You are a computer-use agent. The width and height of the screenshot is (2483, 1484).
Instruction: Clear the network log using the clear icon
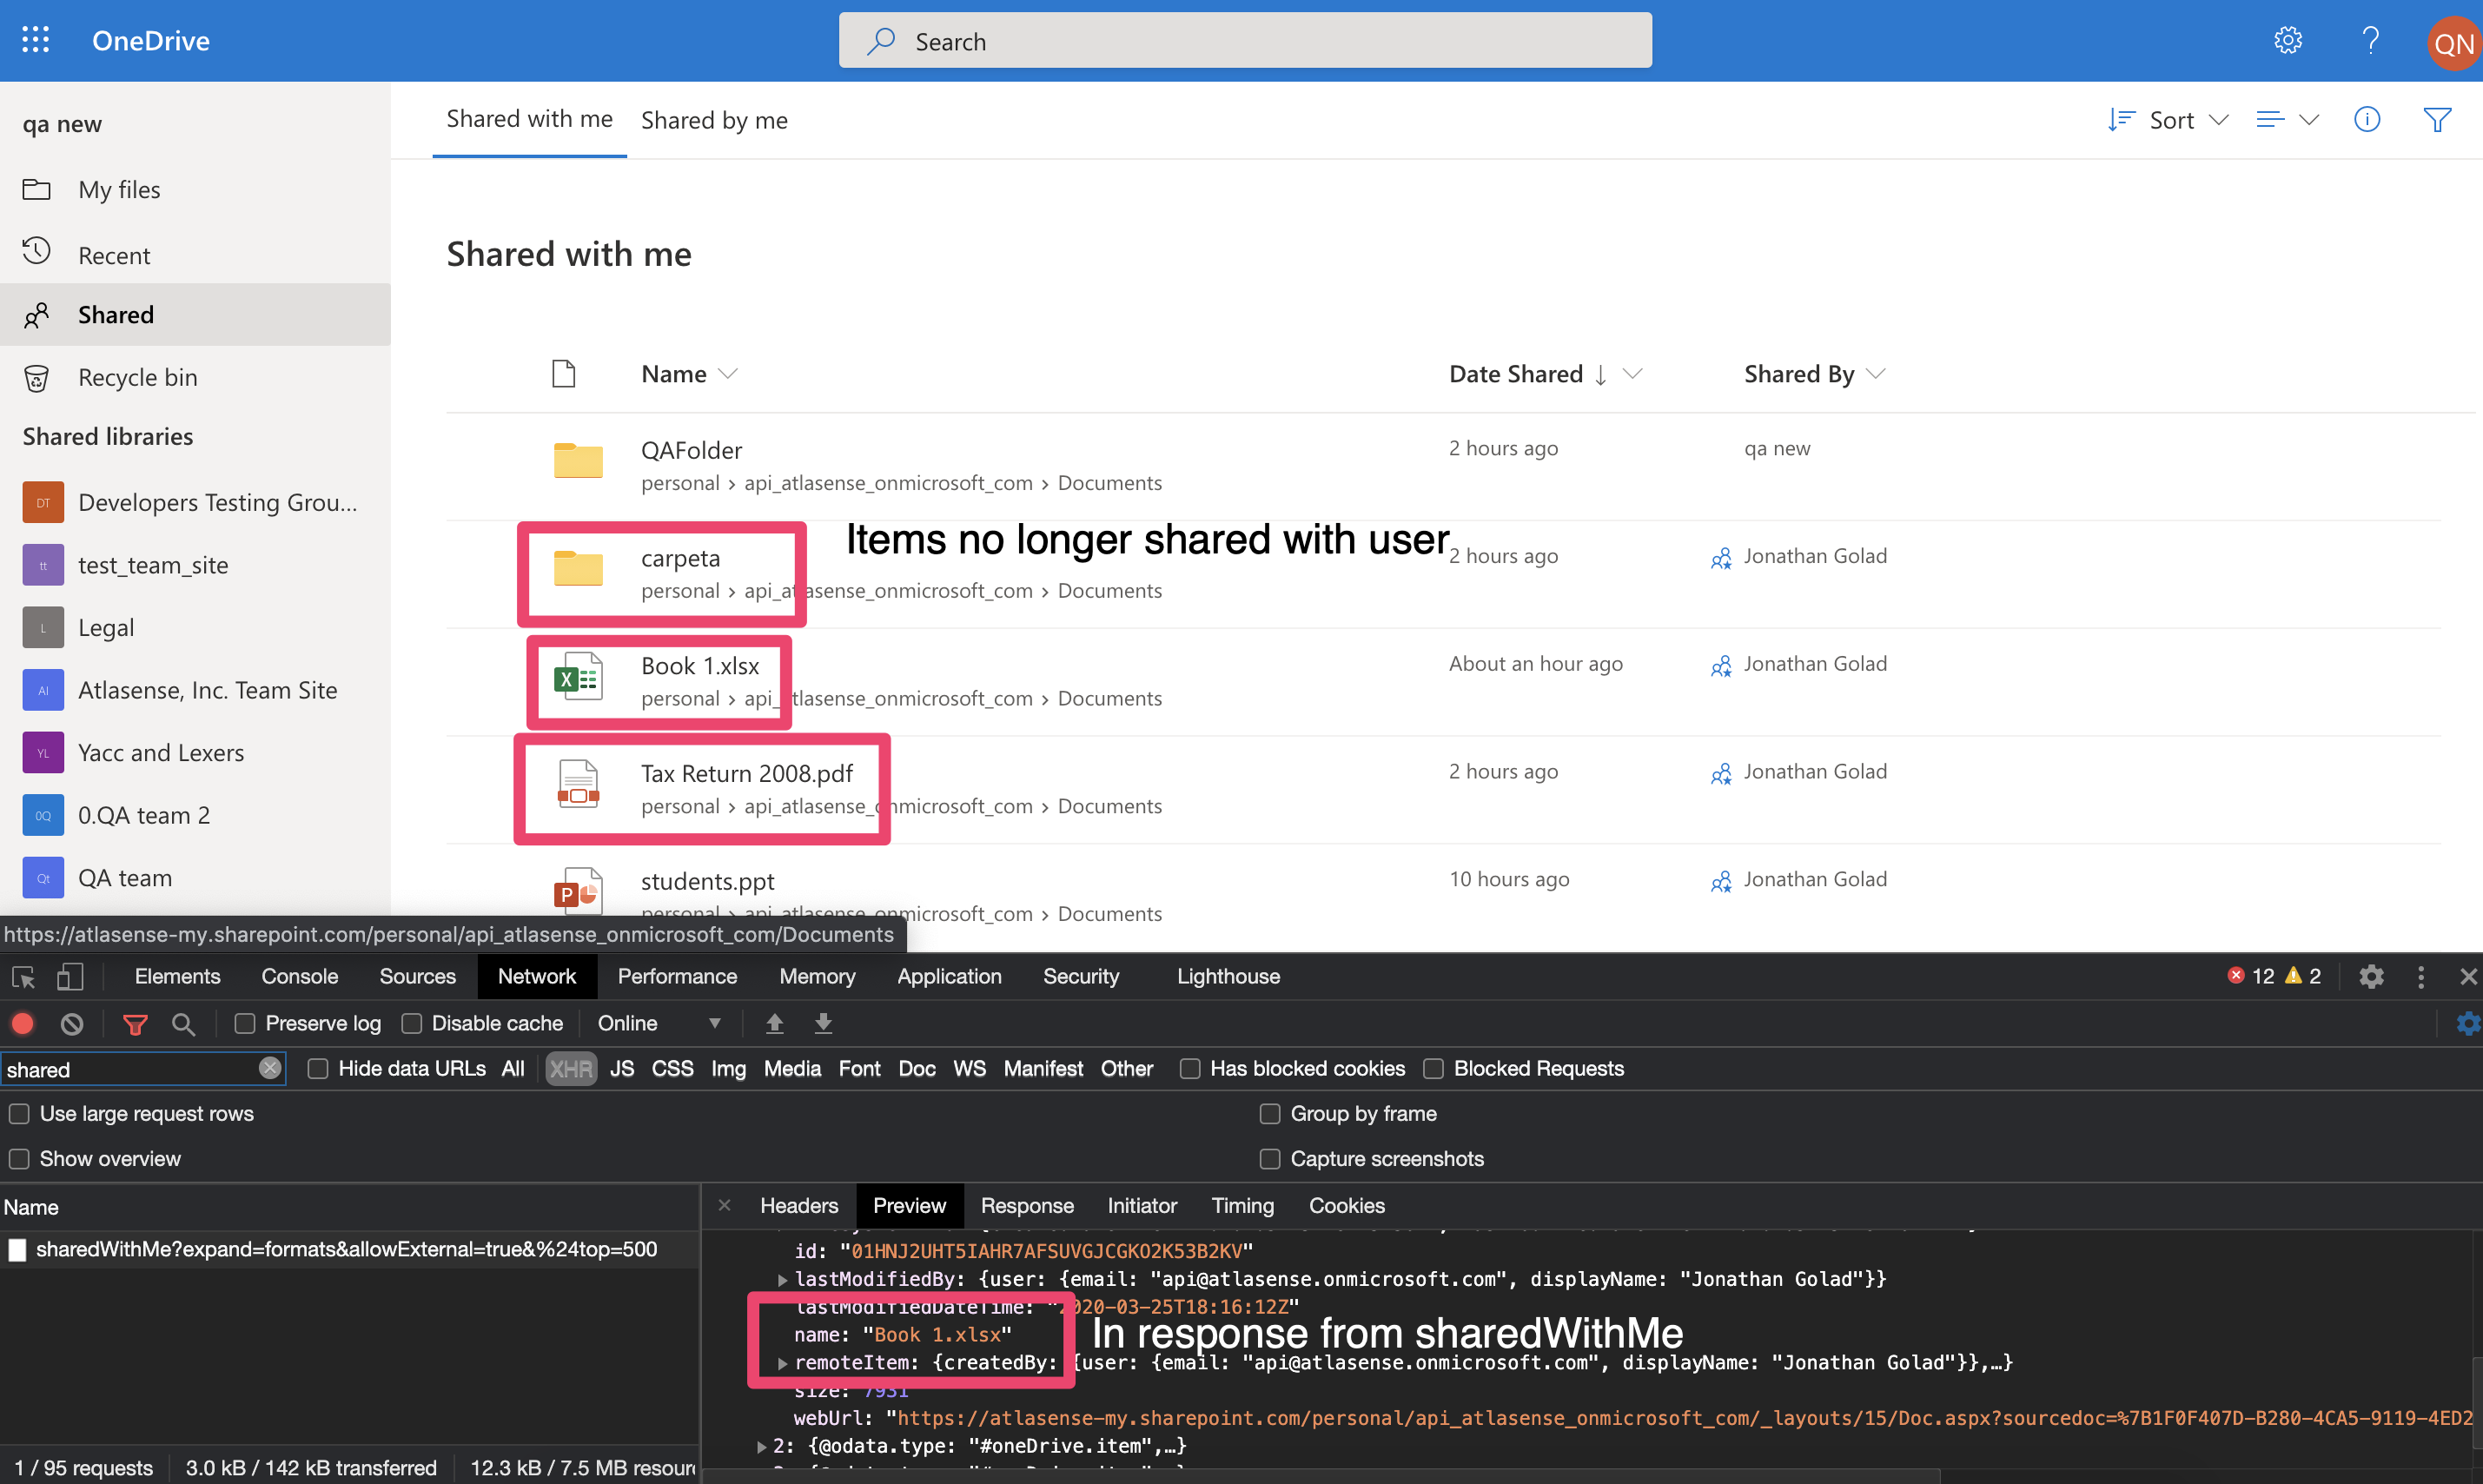point(71,1023)
